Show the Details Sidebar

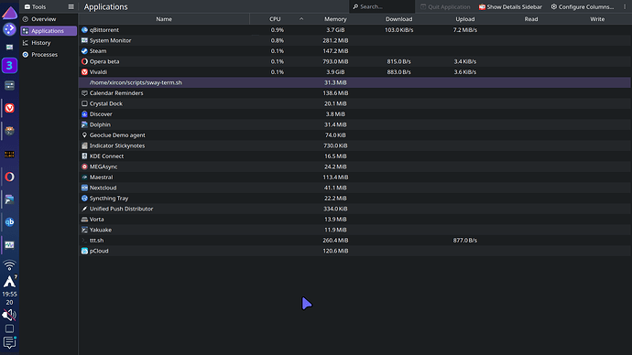coord(510,6)
